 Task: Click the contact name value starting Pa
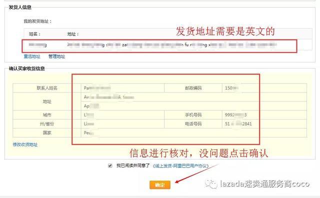(97, 88)
